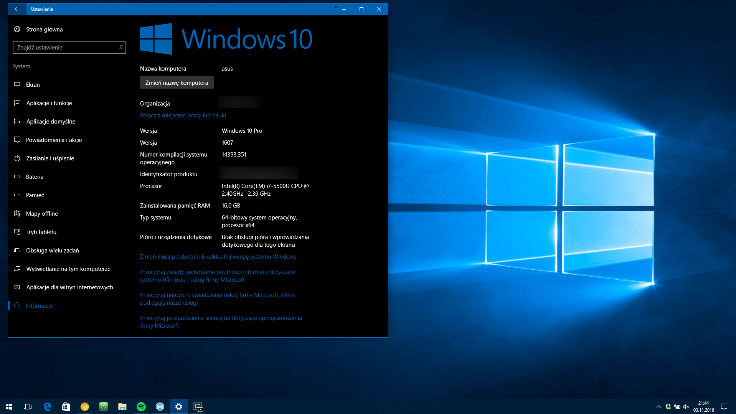This screenshot has width=736, height=414.
Task: Open Przeczytaj zasady zachowania poufności link
Action: click(218, 276)
